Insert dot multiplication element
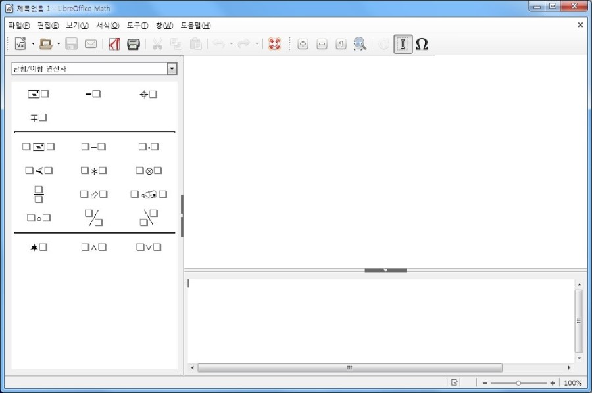The image size is (592, 393). (x=149, y=147)
